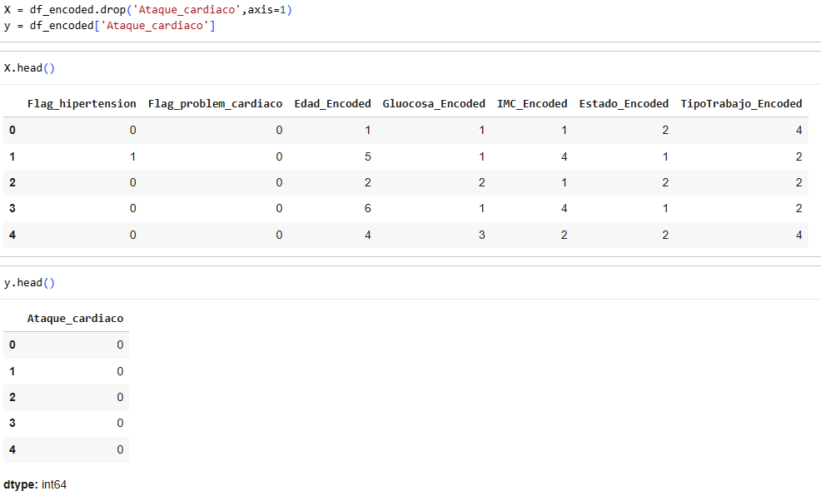Select the Estado_Encoded column header
821x496 pixels.
tap(624, 103)
